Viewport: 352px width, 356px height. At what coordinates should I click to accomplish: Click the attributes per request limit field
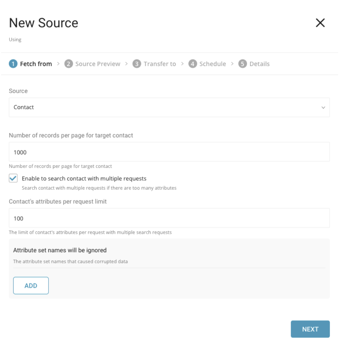point(169,218)
